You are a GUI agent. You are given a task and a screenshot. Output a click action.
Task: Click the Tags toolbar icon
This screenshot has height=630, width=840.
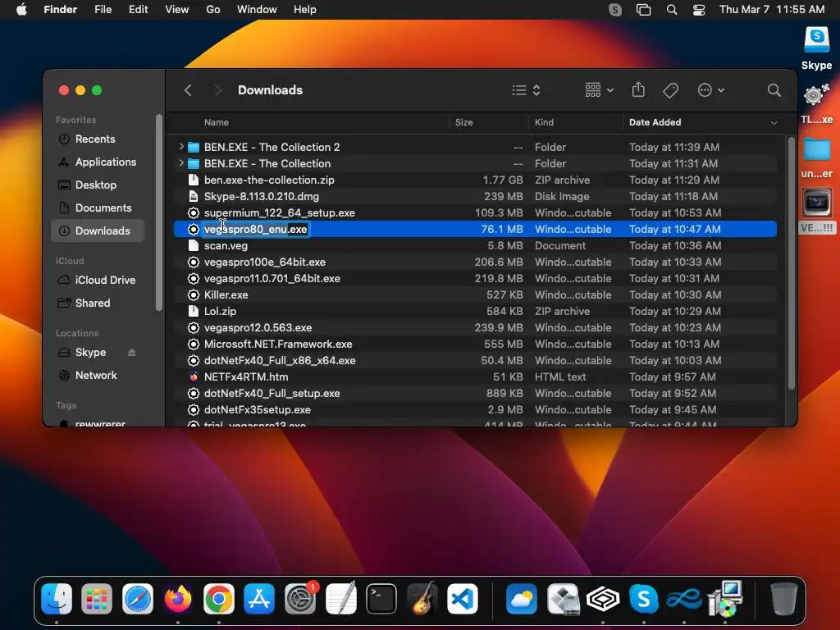tap(670, 90)
